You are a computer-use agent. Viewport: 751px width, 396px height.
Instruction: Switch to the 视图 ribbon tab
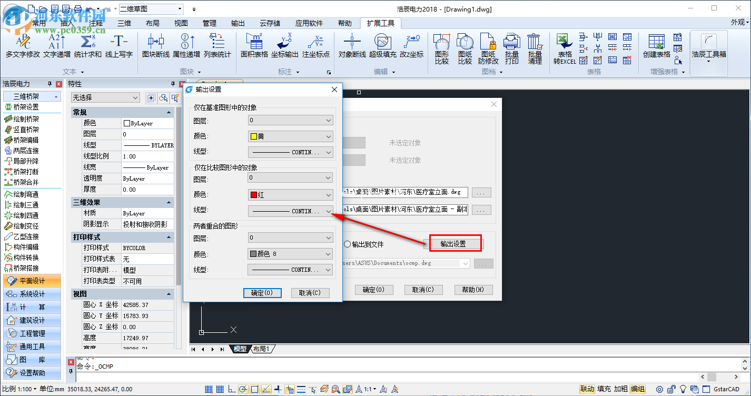click(x=181, y=23)
